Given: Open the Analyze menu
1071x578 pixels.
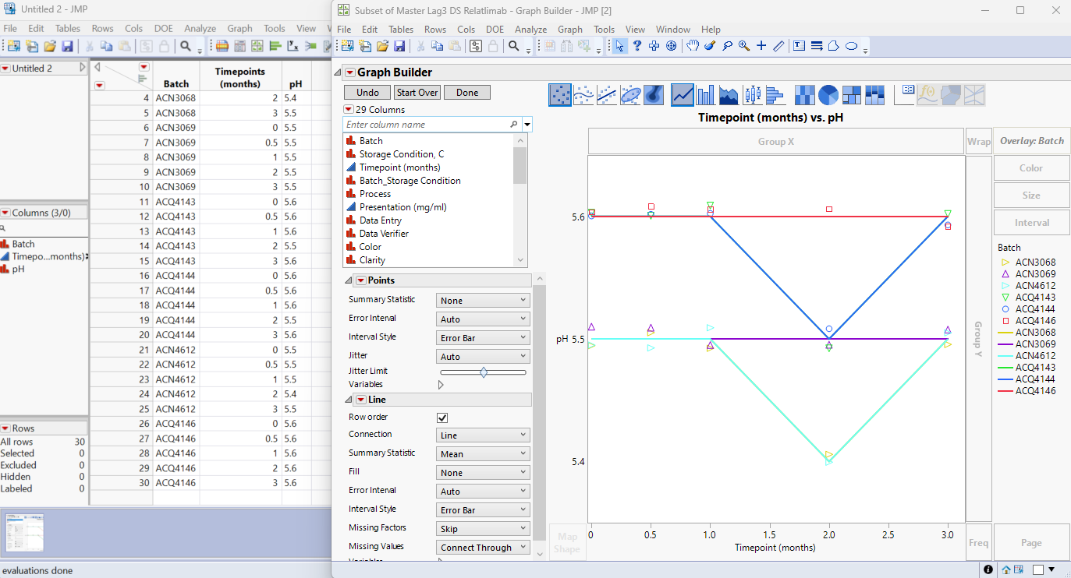Looking at the screenshot, I should point(530,29).
